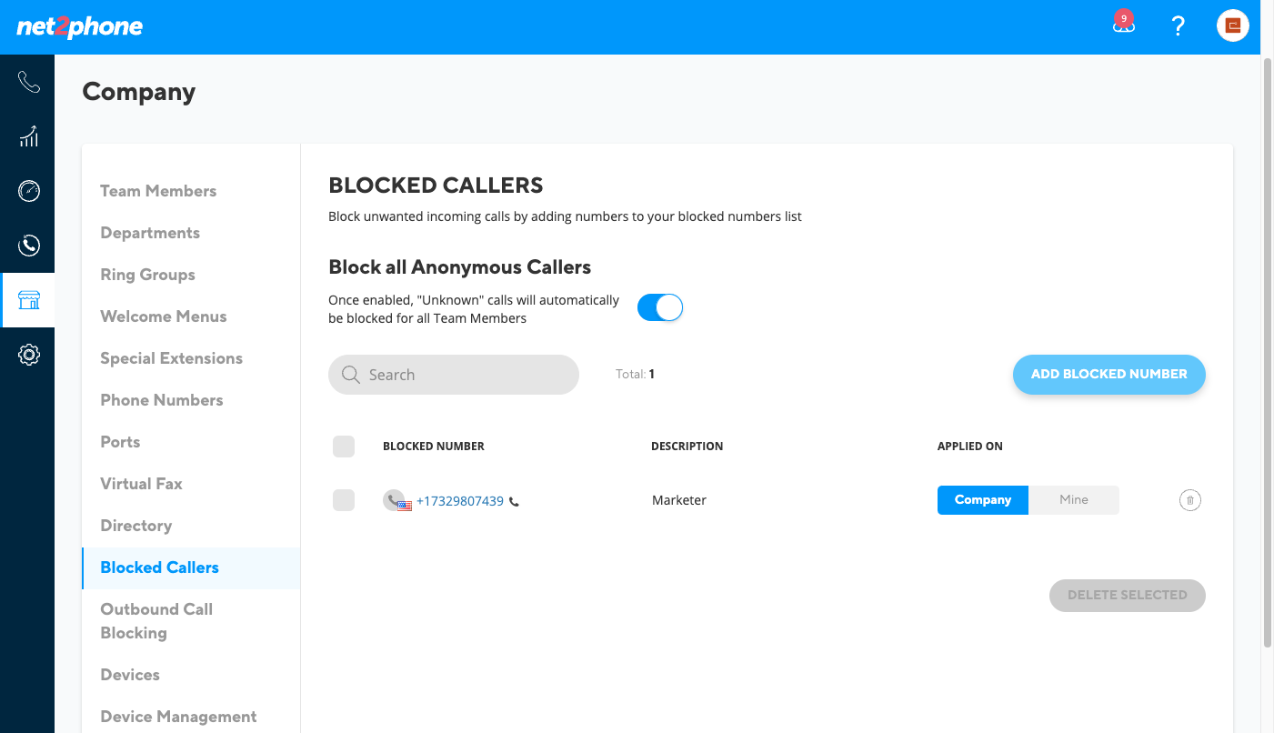Open Team Members section
The image size is (1274, 733).
[158, 191]
